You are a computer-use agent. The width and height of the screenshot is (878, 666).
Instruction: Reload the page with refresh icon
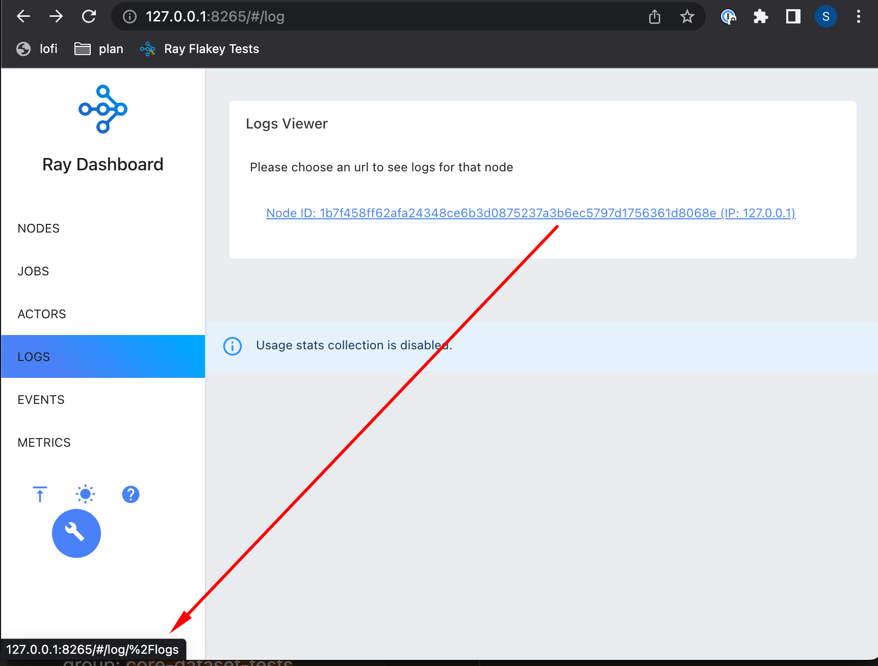(x=89, y=16)
